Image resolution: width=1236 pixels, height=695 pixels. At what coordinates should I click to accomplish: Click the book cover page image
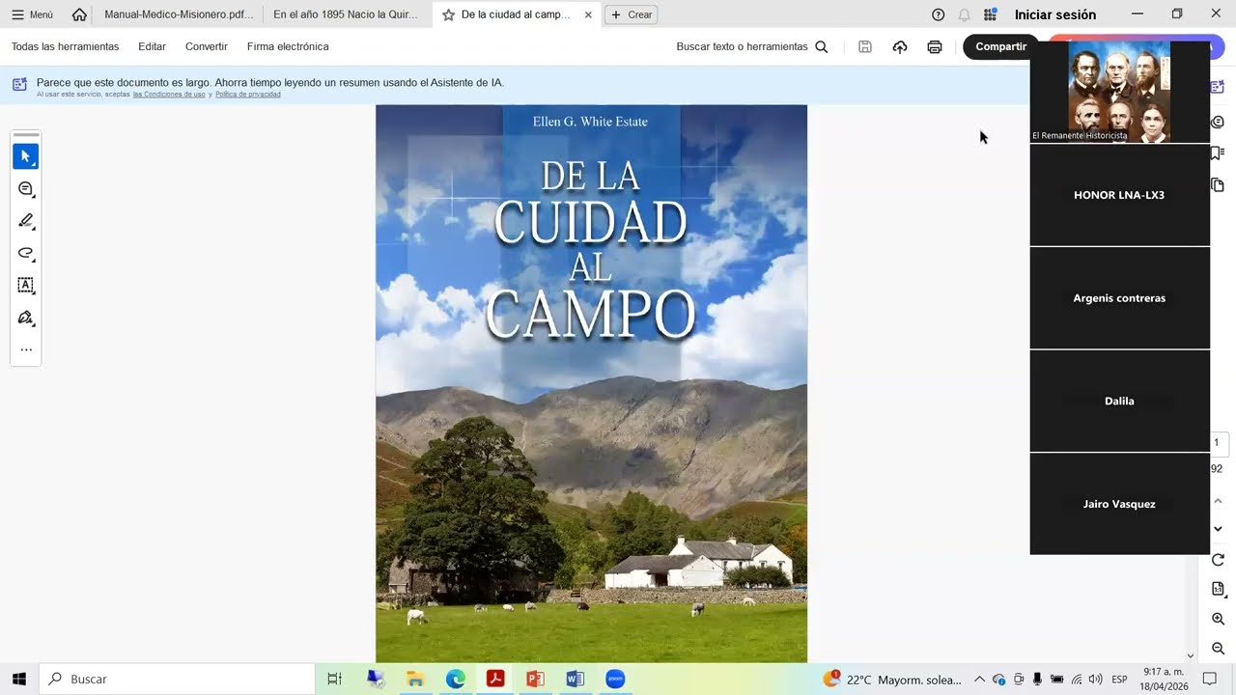[x=591, y=383]
